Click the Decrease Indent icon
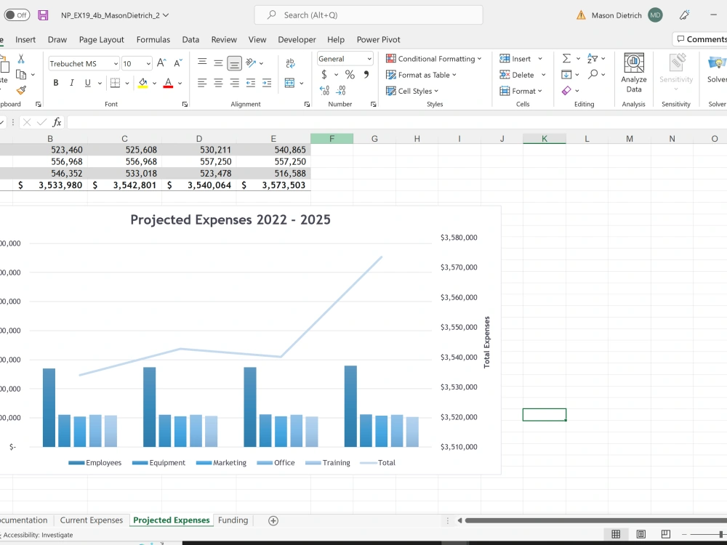Screen dimensions: 727x545 251,83
